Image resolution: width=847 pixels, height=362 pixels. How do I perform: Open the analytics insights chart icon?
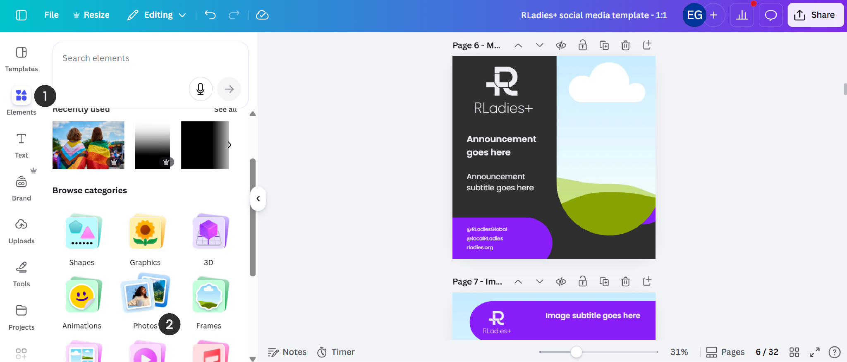point(742,15)
